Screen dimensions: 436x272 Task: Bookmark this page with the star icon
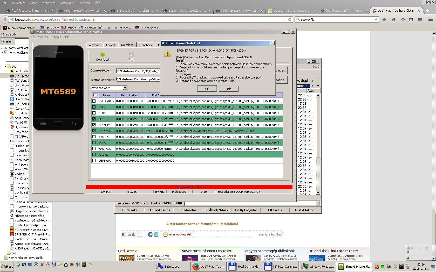point(403,19)
